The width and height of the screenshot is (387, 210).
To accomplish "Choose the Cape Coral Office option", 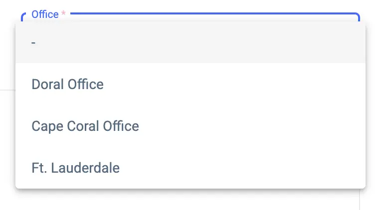I will (x=85, y=126).
